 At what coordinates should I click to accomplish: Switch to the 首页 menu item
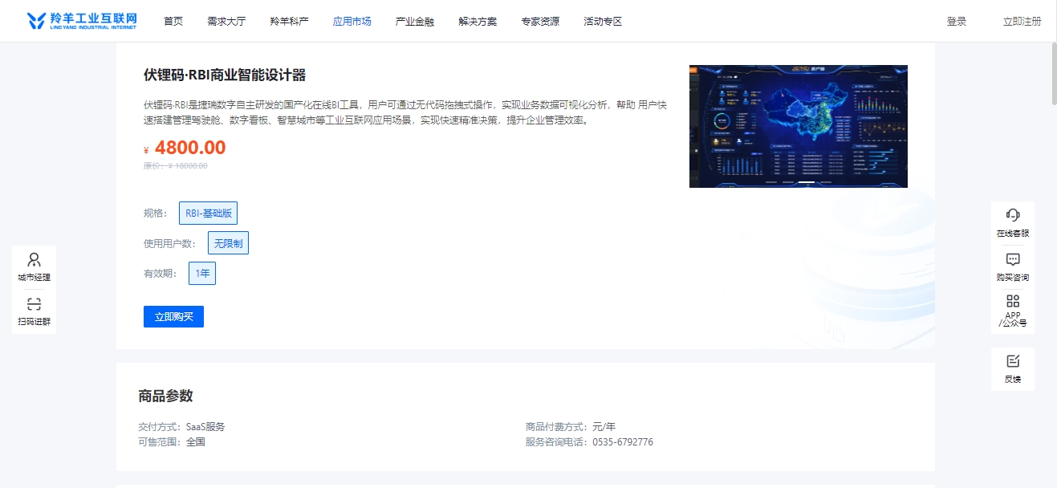pos(173,21)
